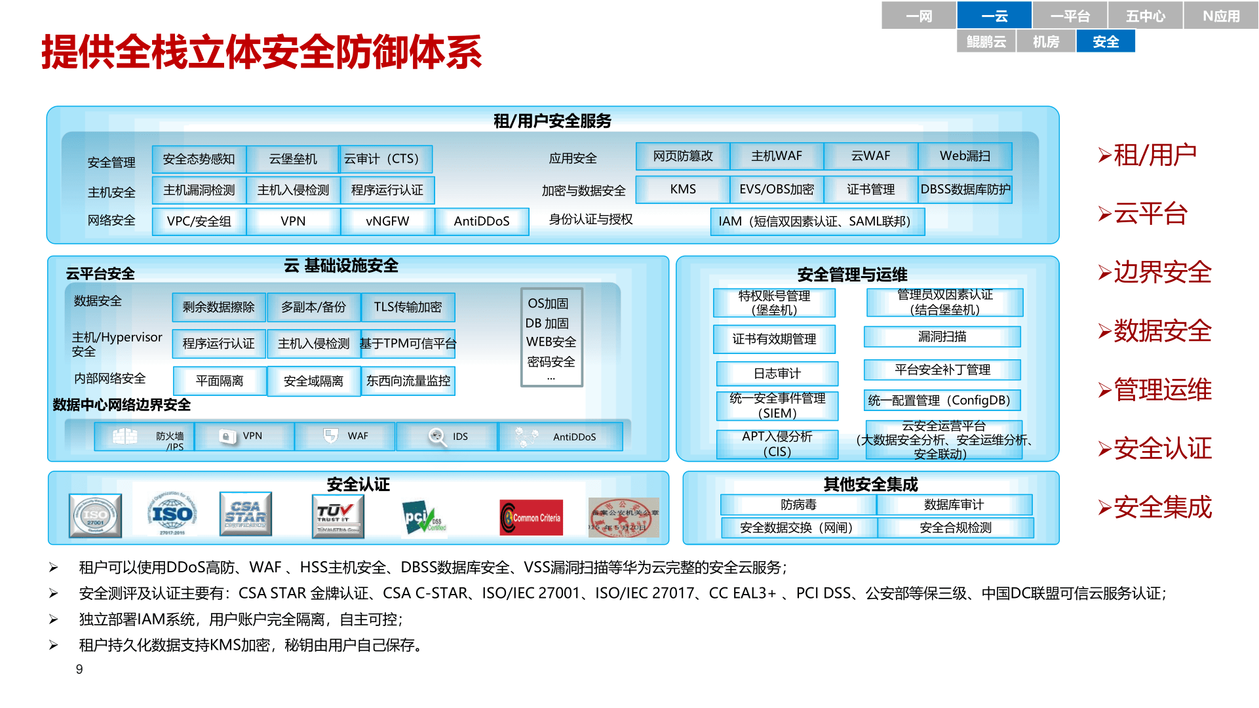Click the 主机WAF box
The height and width of the screenshot is (708, 1259).
point(777,156)
